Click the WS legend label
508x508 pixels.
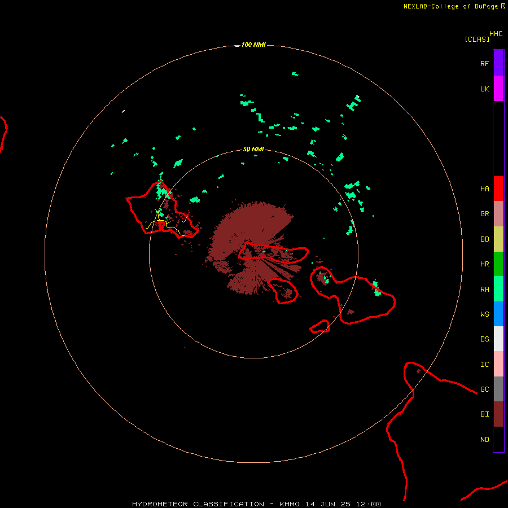(484, 314)
